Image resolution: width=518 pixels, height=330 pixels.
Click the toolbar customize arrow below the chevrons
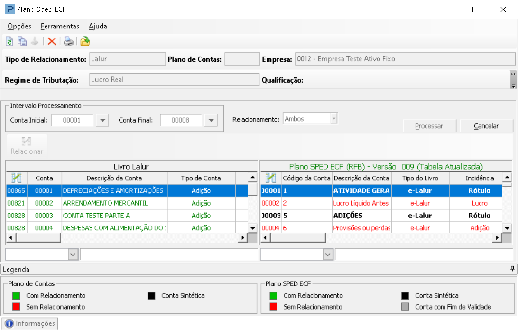coord(513,85)
